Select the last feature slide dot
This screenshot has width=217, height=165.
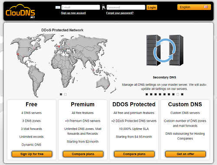click(182, 94)
